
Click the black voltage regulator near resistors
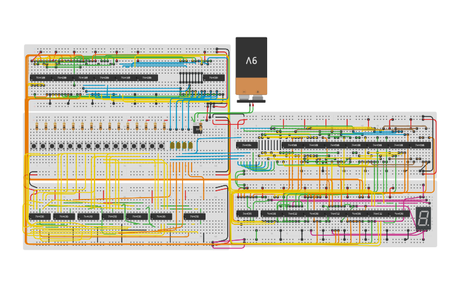pos(197,129)
